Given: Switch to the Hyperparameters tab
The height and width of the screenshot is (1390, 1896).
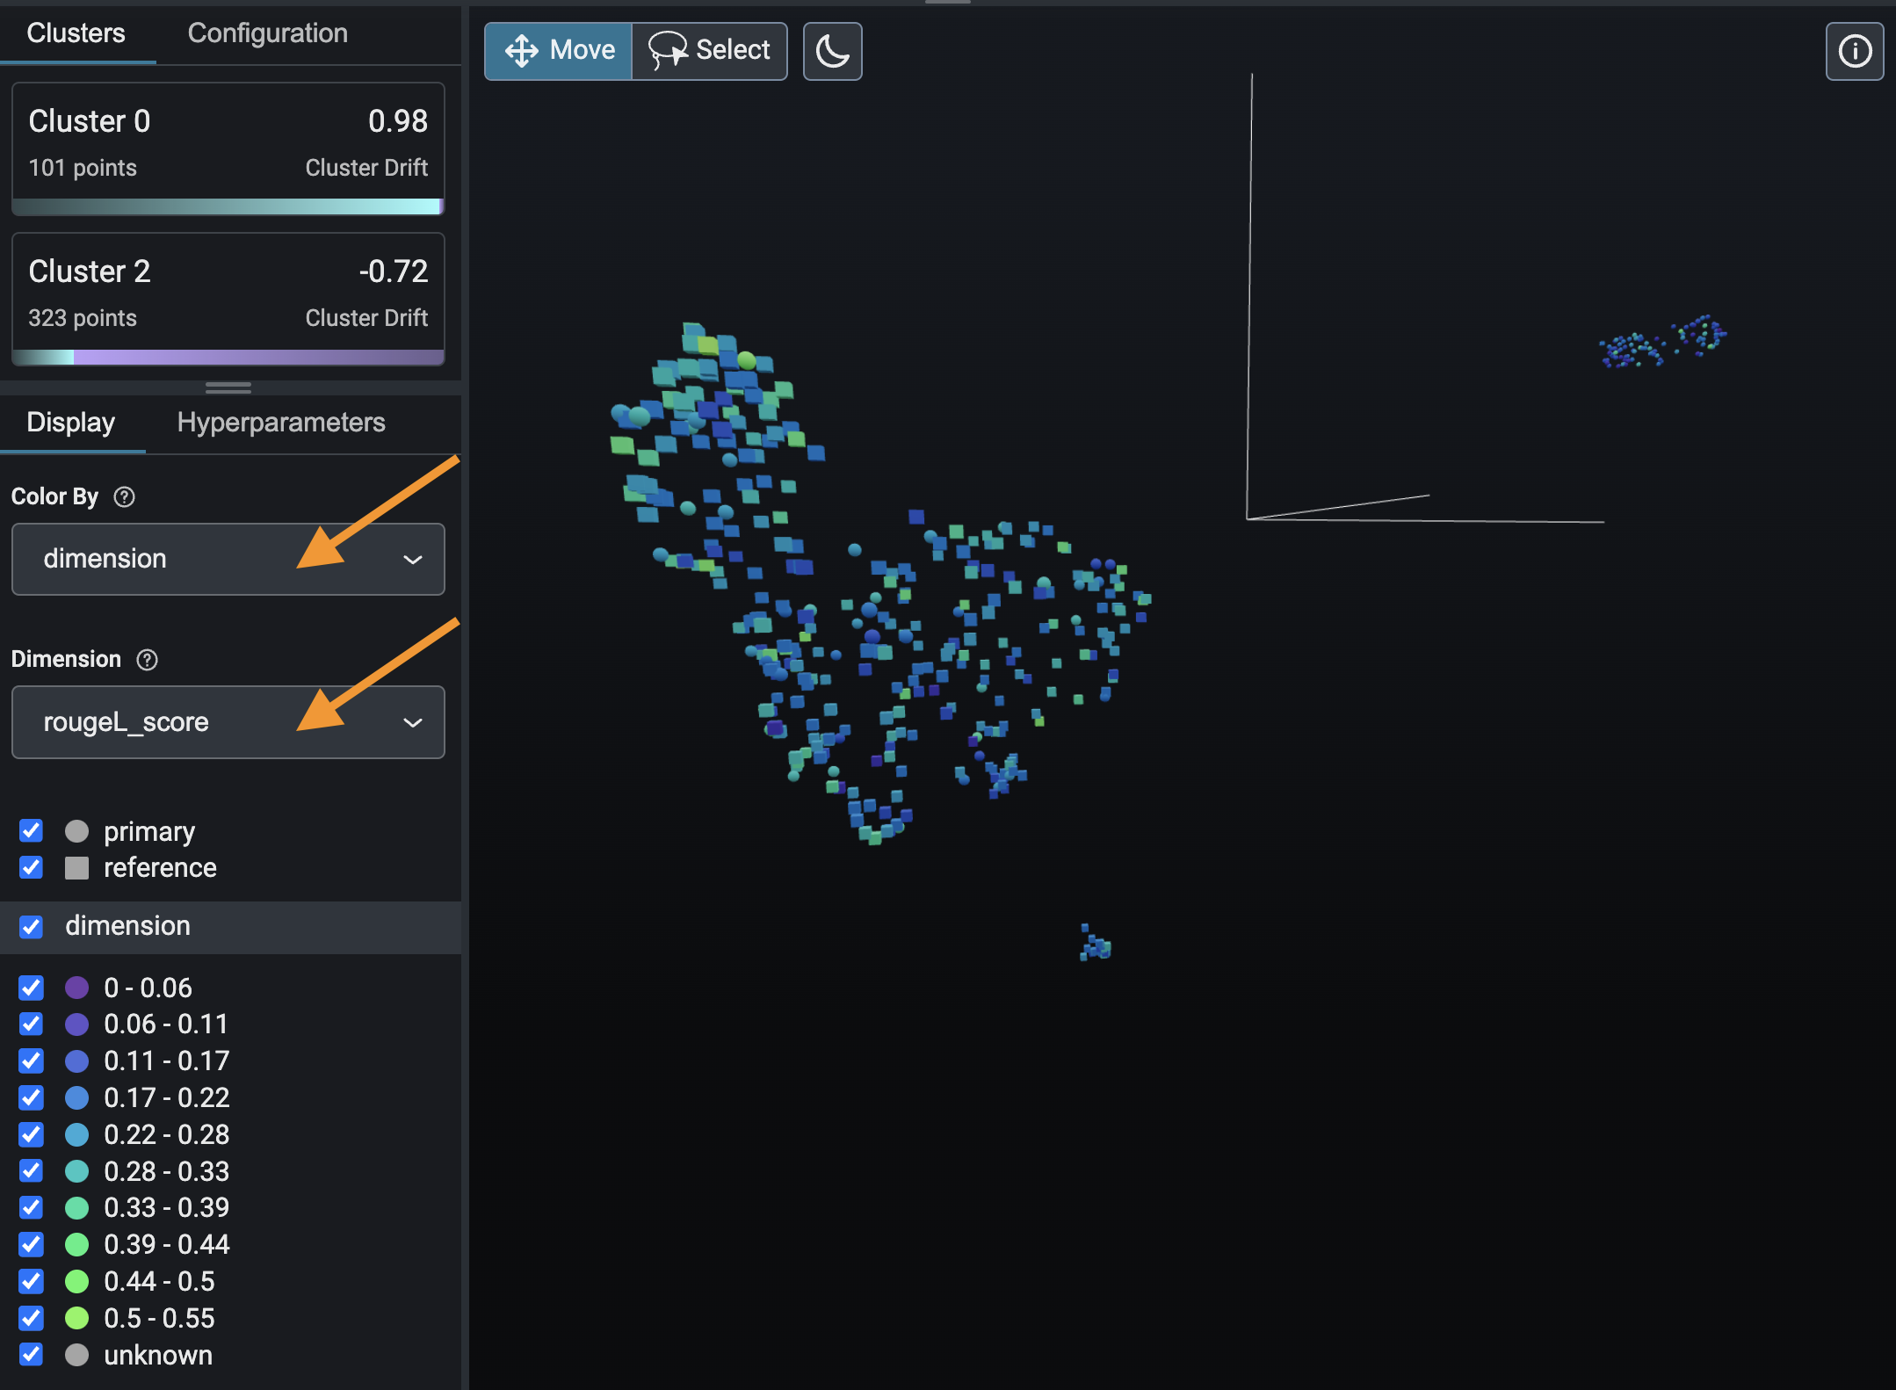Looking at the screenshot, I should tap(280, 423).
